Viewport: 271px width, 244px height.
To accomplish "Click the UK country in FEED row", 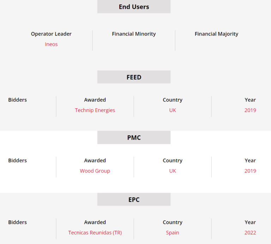I will 173,110.
